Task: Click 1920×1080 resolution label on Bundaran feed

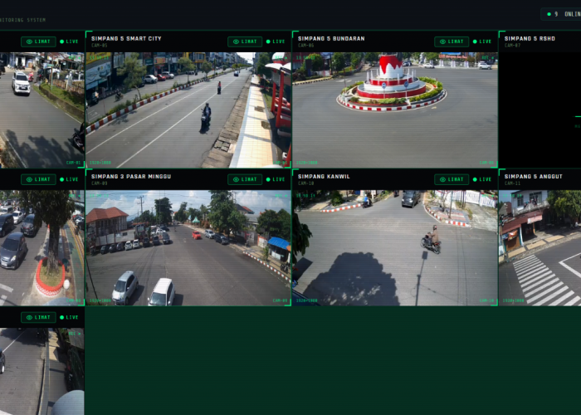Action: click(307, 163)
